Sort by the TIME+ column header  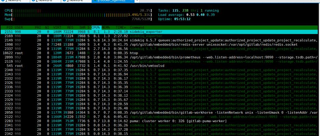tap(121, 28)
